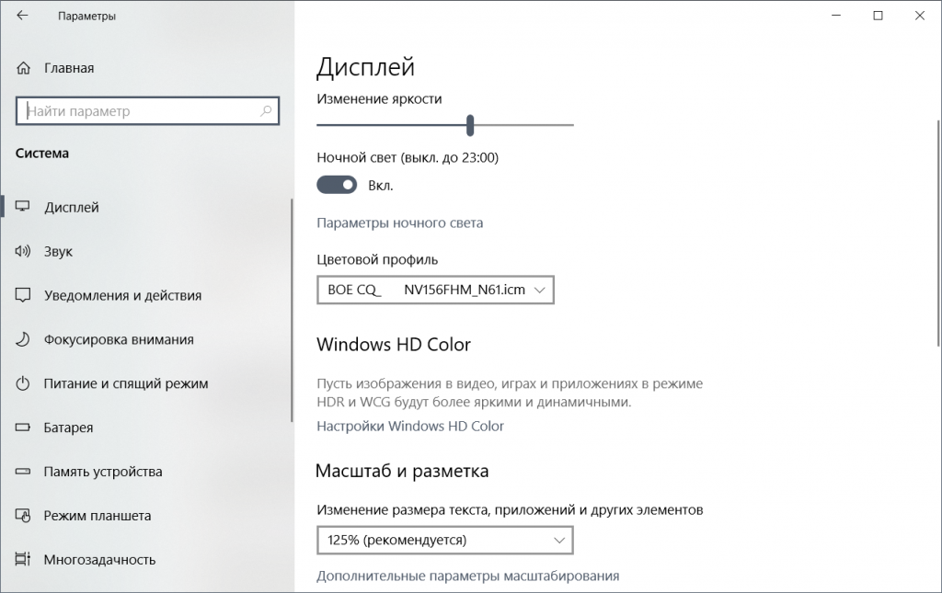This screenshot has width=942, height=593.
Task: Click the Звук speaker icon
Action: [x=24, y=251]
